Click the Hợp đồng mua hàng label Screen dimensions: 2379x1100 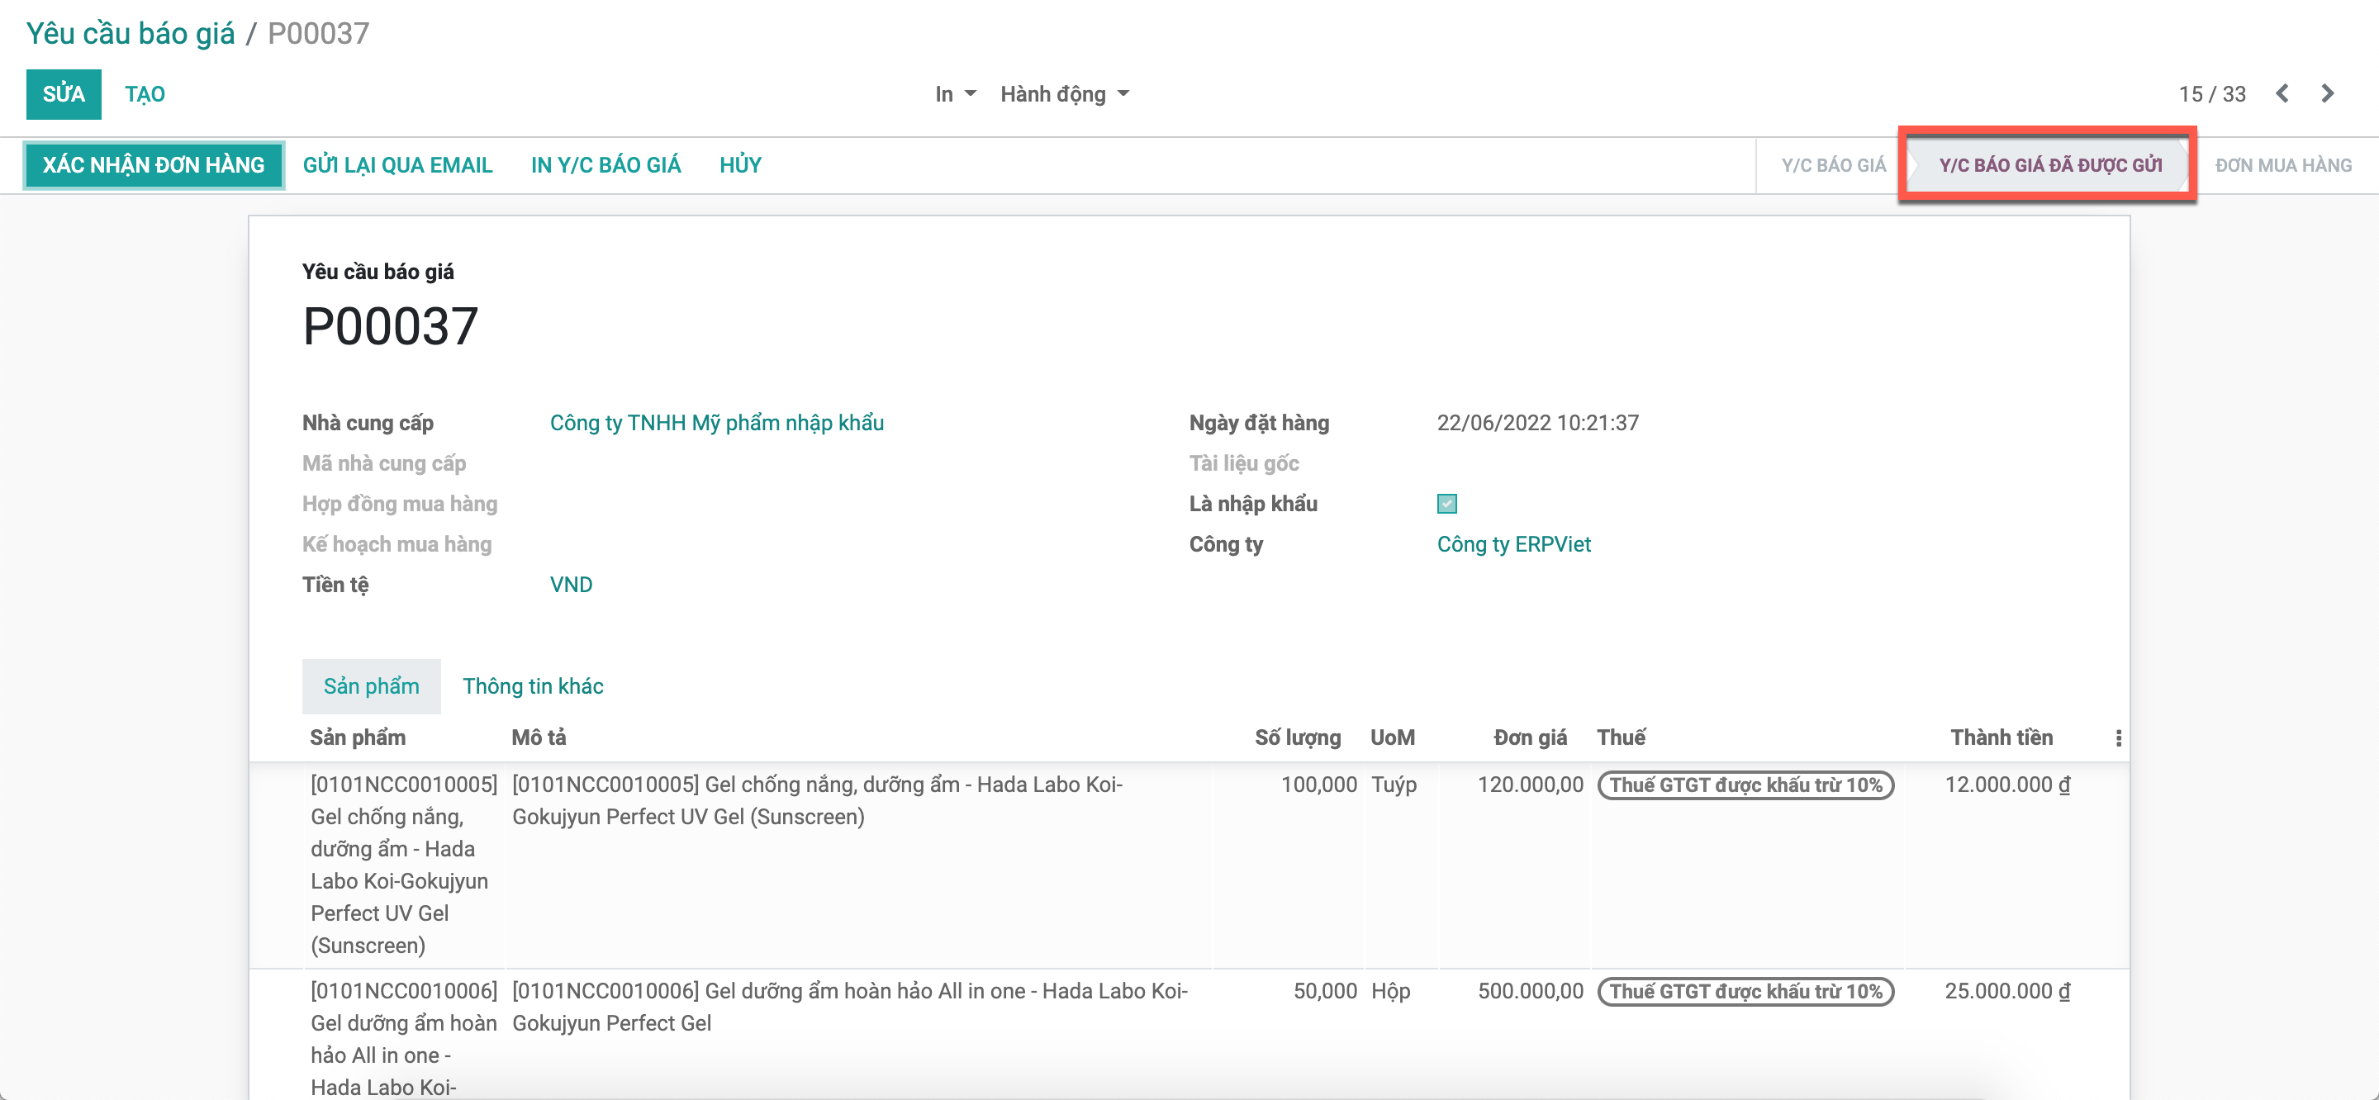pyautogui.click(x=399, y=505)
